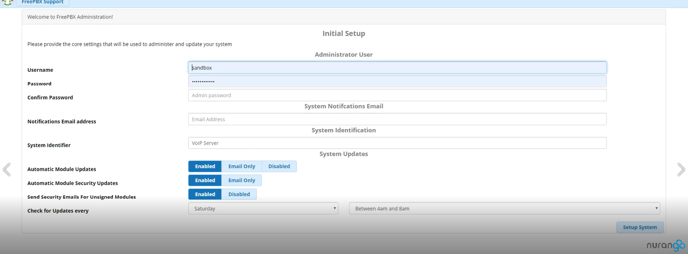Viewport: 688px width, 254px height.
Task: Click the System Identification heading
Action: (x=344, y=130)
